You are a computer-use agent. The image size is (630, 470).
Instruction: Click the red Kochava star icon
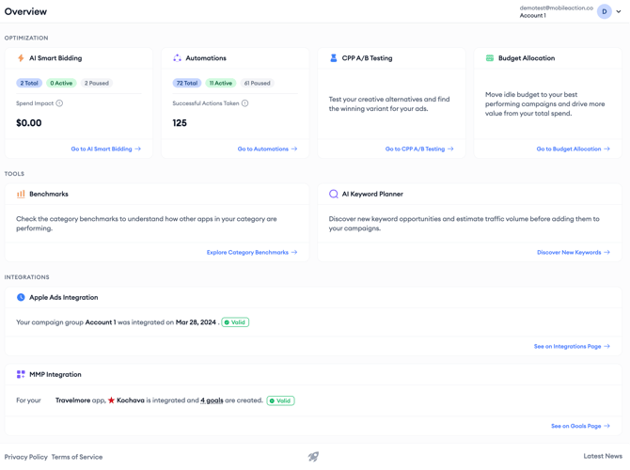click(x=111, y=400)
